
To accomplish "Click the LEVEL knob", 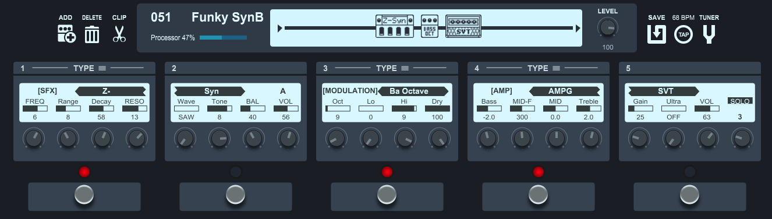I will point(607,27).
